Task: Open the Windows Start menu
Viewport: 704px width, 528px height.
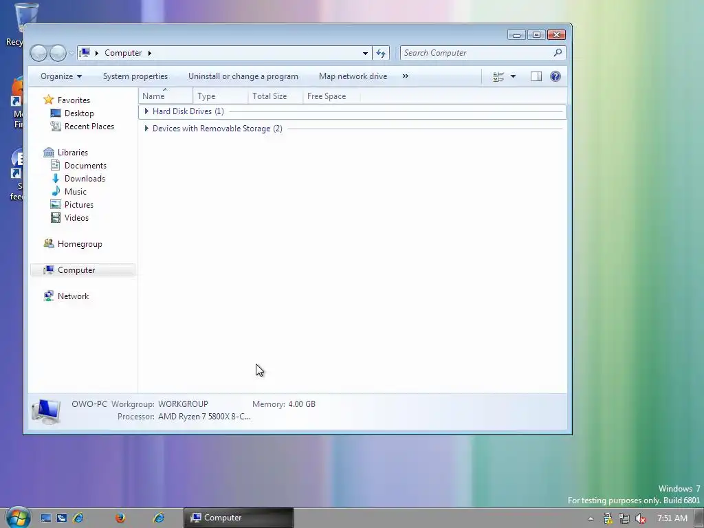Action: click(x=19, y=517)
